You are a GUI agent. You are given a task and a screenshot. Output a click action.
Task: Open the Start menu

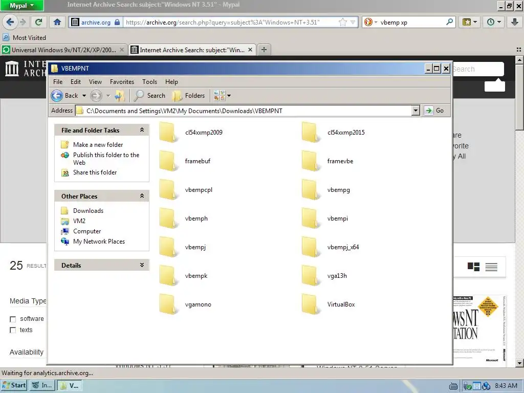(x=14, y=385)
